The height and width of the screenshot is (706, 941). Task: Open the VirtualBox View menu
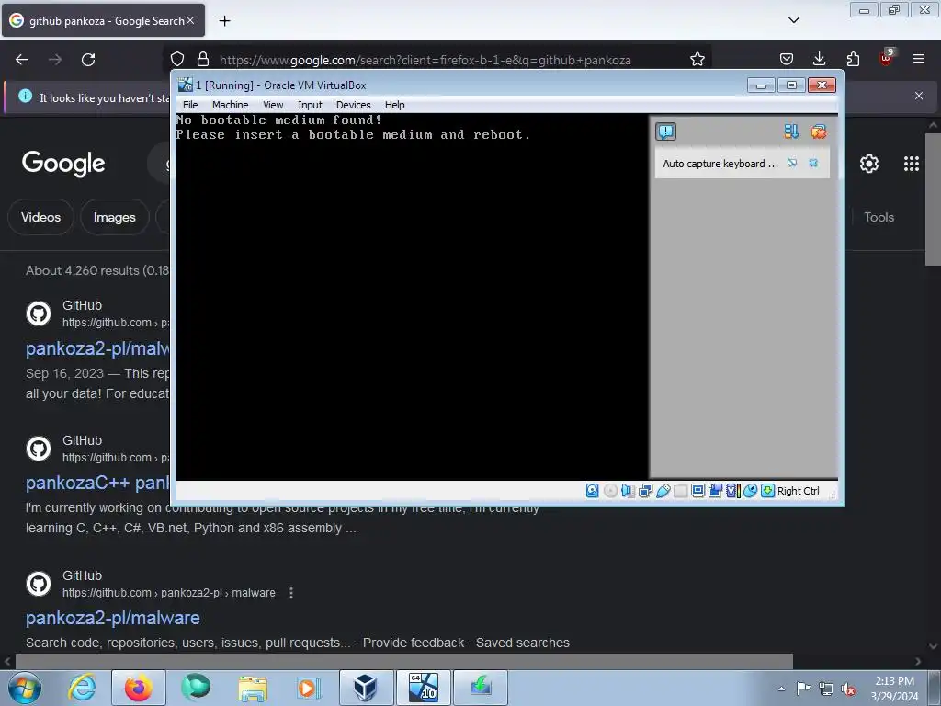[273, 105]
